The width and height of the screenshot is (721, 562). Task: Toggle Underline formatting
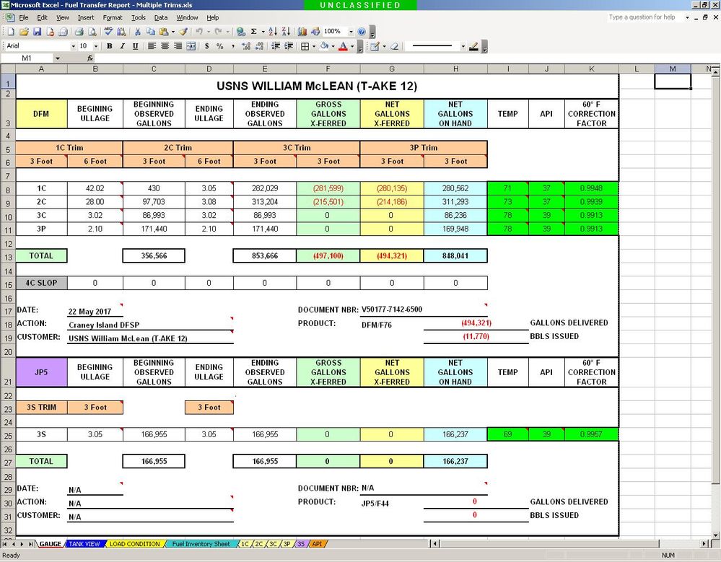click(135, 46)
